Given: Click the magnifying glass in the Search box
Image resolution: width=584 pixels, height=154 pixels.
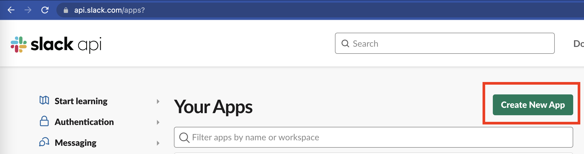Looking at the screenshot, I should click(346, 44).
